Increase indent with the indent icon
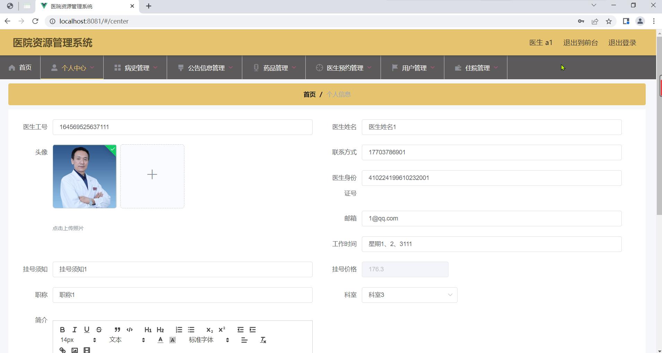Screen dimensions: 662x353 253,330
